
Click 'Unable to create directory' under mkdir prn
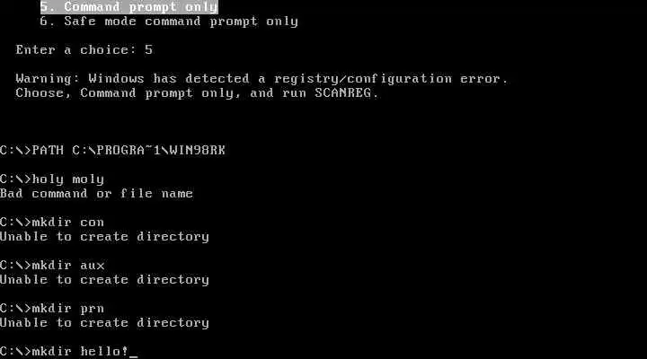pos(105,323)
